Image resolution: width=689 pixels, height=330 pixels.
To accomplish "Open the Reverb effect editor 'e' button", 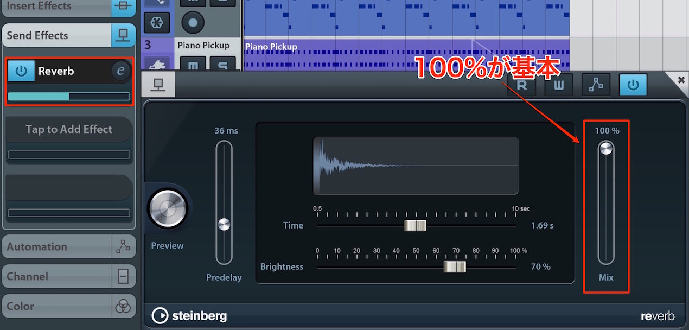I will click(x=120, y=71).
